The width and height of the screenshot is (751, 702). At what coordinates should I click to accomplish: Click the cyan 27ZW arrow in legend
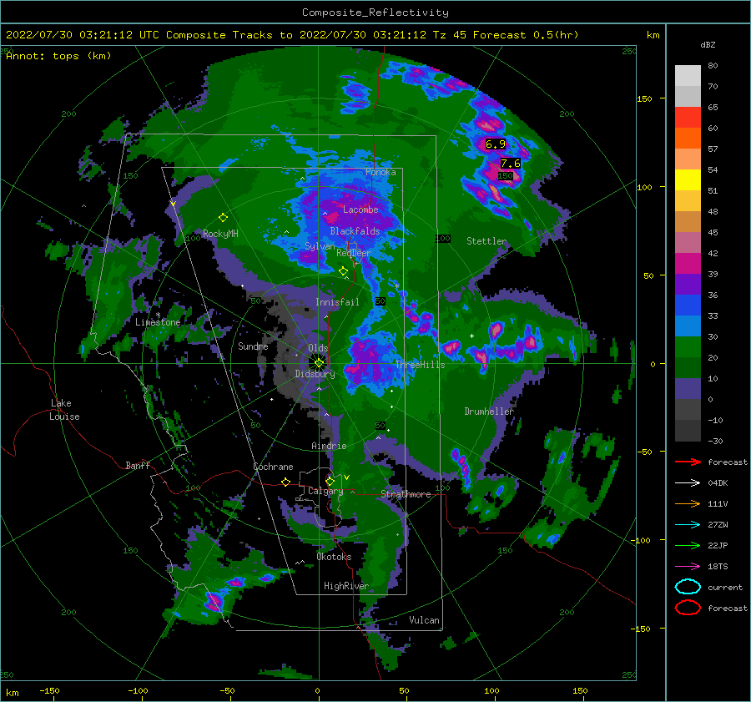click(x=688, y=525)
